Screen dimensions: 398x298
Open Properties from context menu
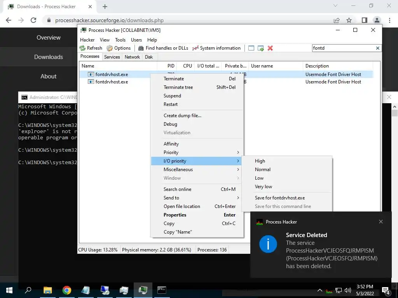(x=197, y=215)
